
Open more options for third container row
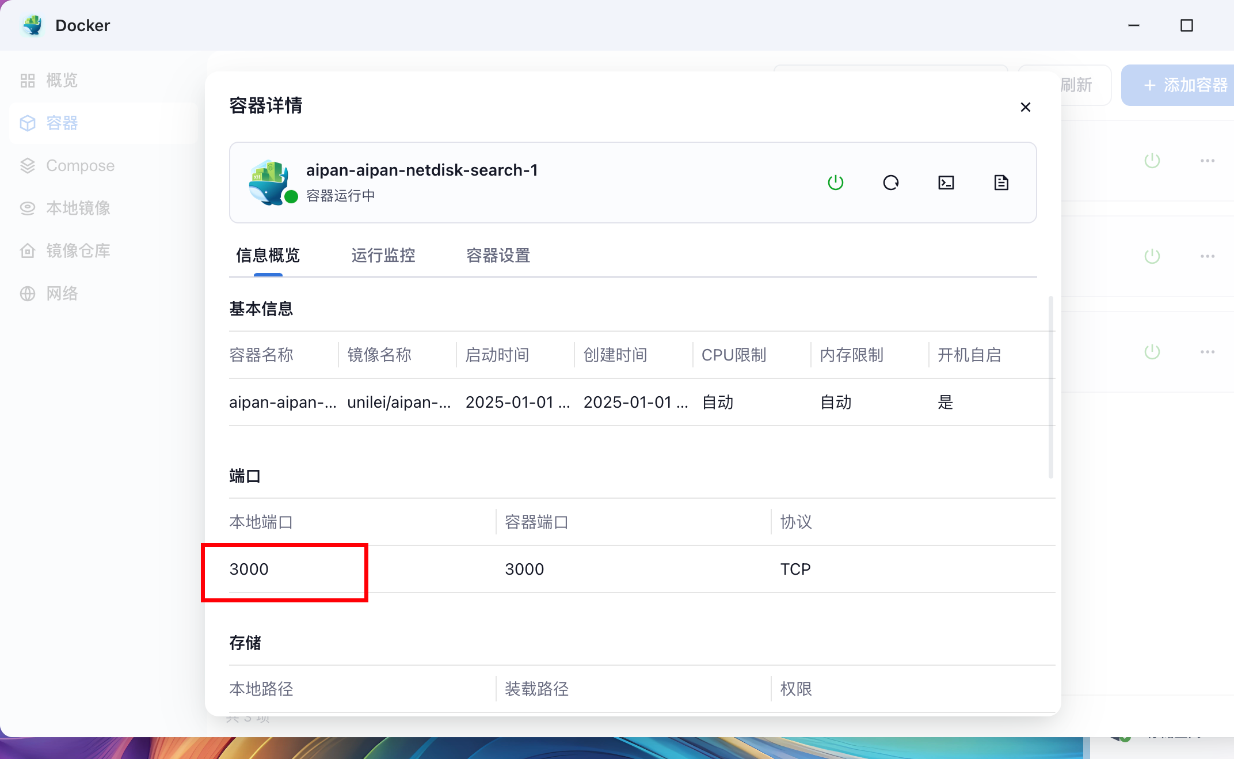pos(1208,352)
